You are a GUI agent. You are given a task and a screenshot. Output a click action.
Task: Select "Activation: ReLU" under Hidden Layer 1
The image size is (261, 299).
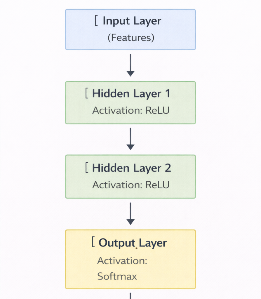[x=131, y=110]
